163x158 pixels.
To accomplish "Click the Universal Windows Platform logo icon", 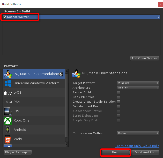I will point(8,83).
